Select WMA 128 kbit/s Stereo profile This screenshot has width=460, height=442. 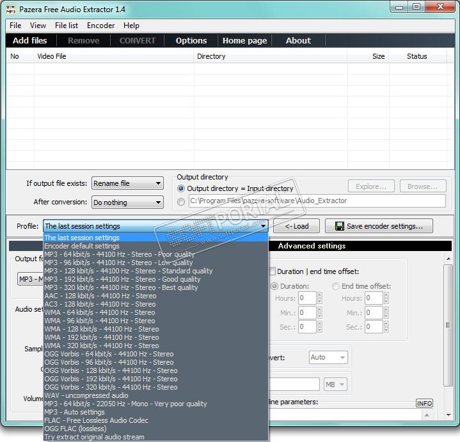[x=155, y=329]
